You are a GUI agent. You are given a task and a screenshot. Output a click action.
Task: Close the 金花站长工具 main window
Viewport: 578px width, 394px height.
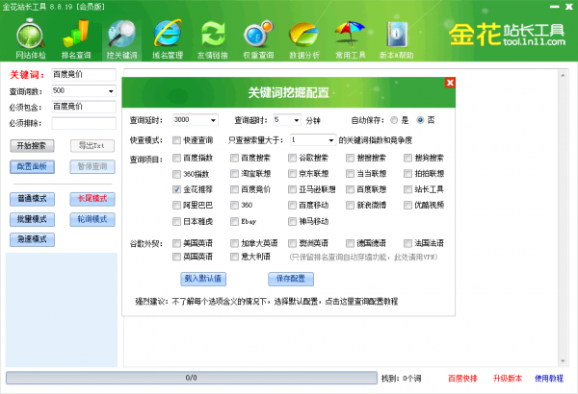click(x=569, y=7)
